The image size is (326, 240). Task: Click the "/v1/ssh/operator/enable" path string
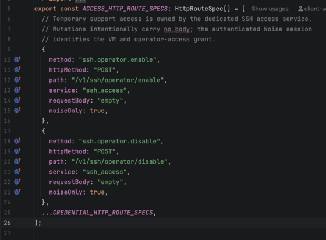[x=118, y=80]
